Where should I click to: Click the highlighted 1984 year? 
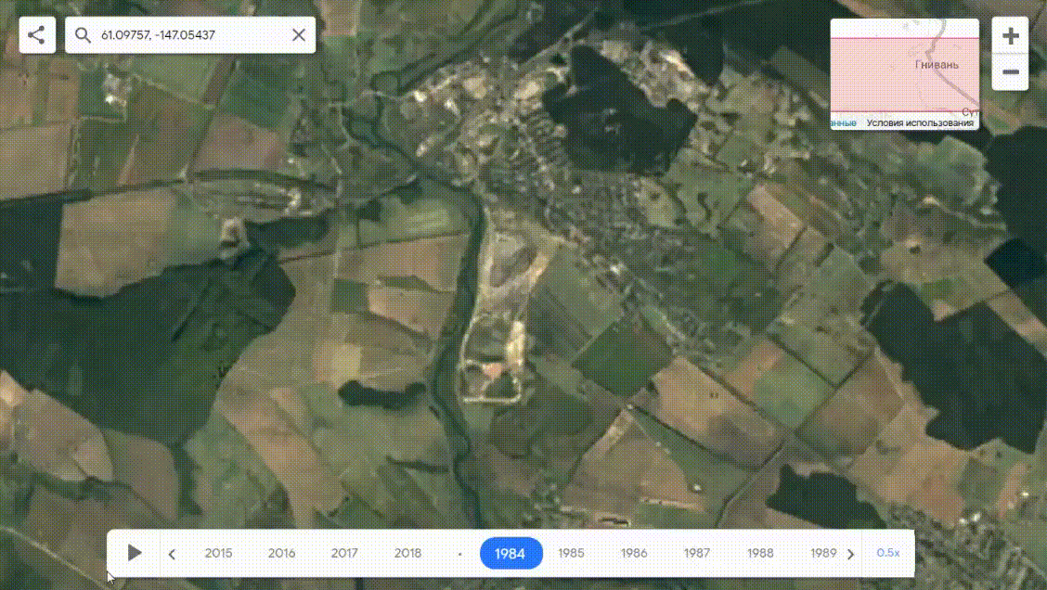510,554
